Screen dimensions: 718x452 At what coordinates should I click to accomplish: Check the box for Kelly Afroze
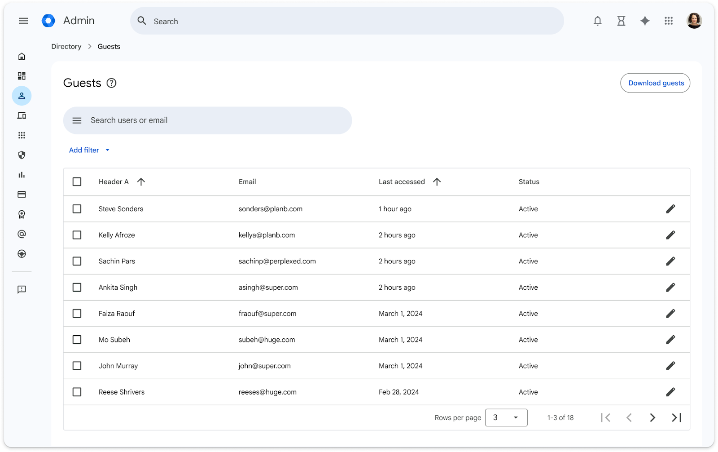point(77,235)
